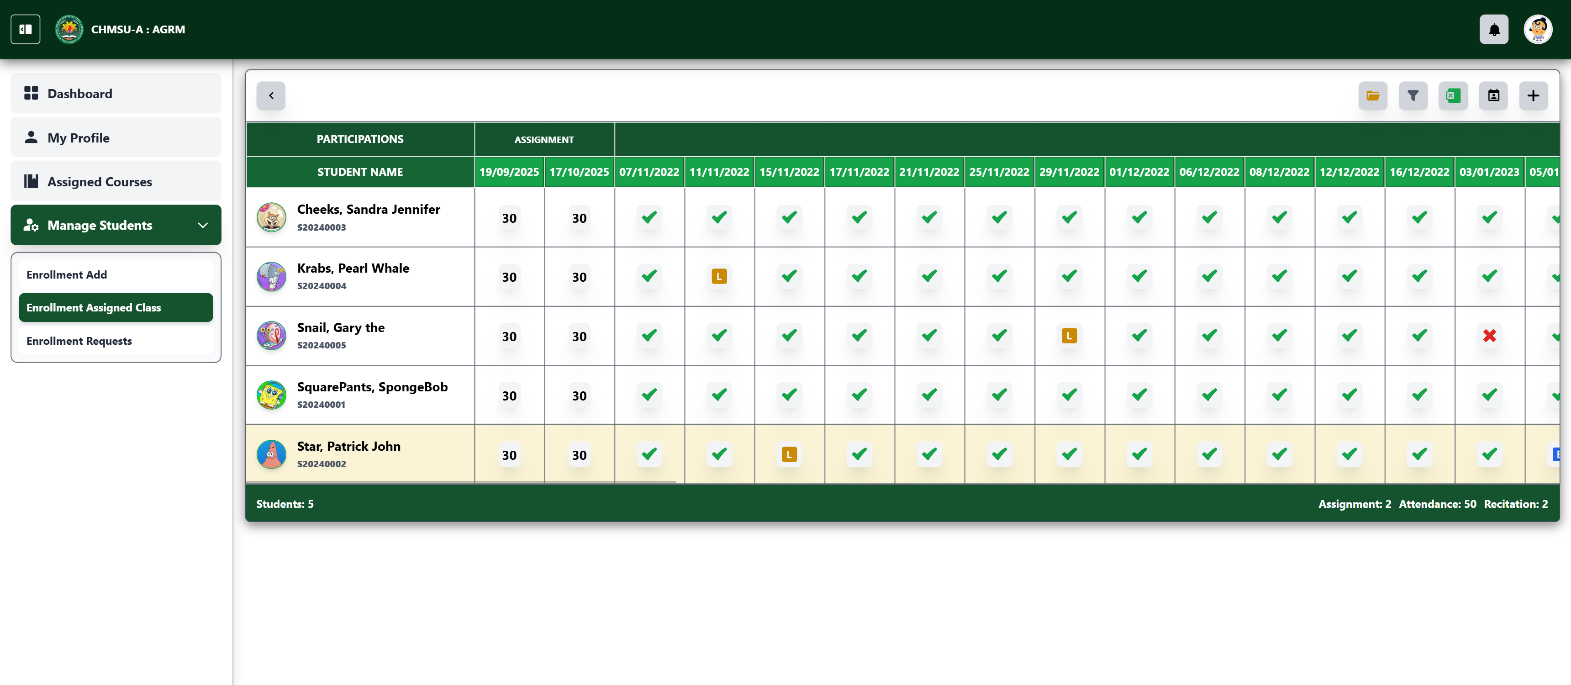The height and width of the screenshot is (685, 1571).
Task: Open the notifications bell
Action: [1493, 29]
